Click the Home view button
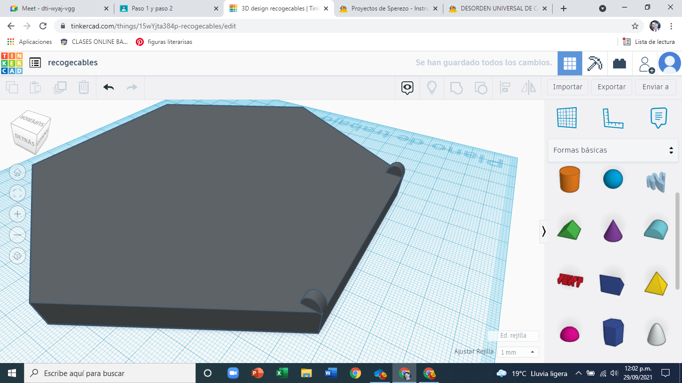The width and height of the screenshot is (682, 383). pyautogui.click(x=17, y=173)
